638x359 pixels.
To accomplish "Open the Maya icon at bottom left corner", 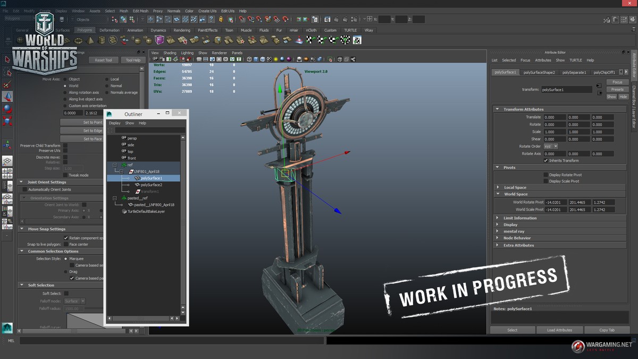I will coord(7,328).
